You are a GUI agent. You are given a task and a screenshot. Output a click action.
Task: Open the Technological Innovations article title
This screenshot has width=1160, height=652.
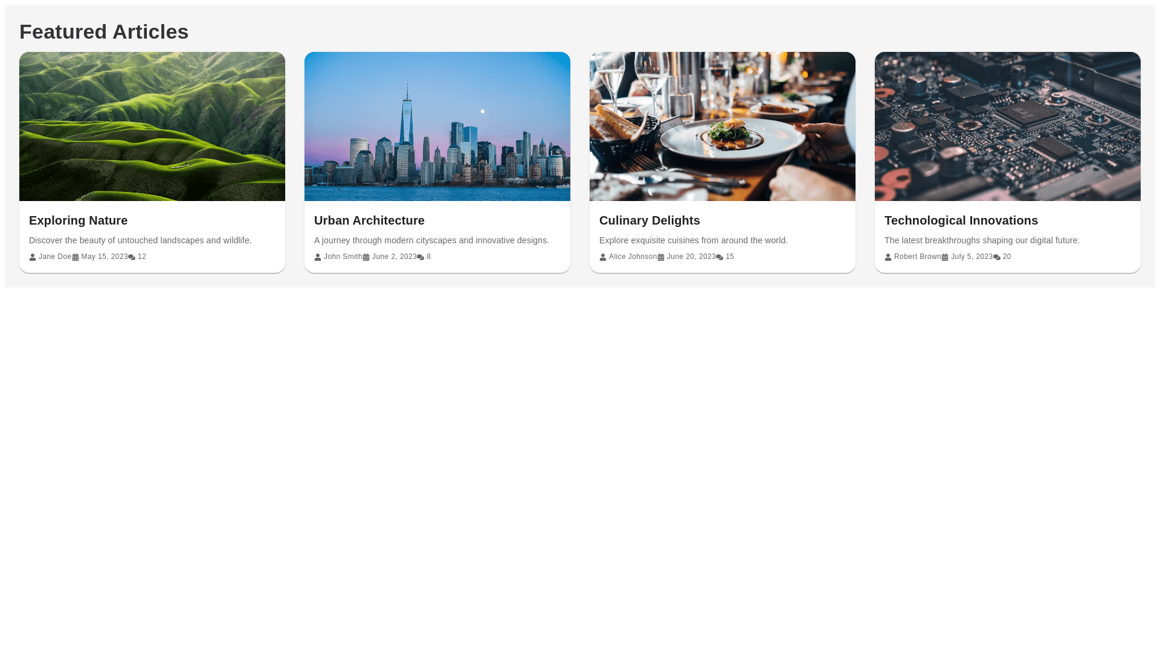(961, 220)
